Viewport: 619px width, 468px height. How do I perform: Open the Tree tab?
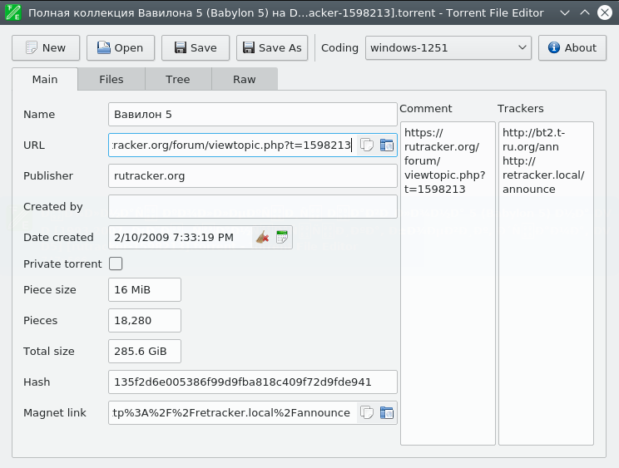178,79
